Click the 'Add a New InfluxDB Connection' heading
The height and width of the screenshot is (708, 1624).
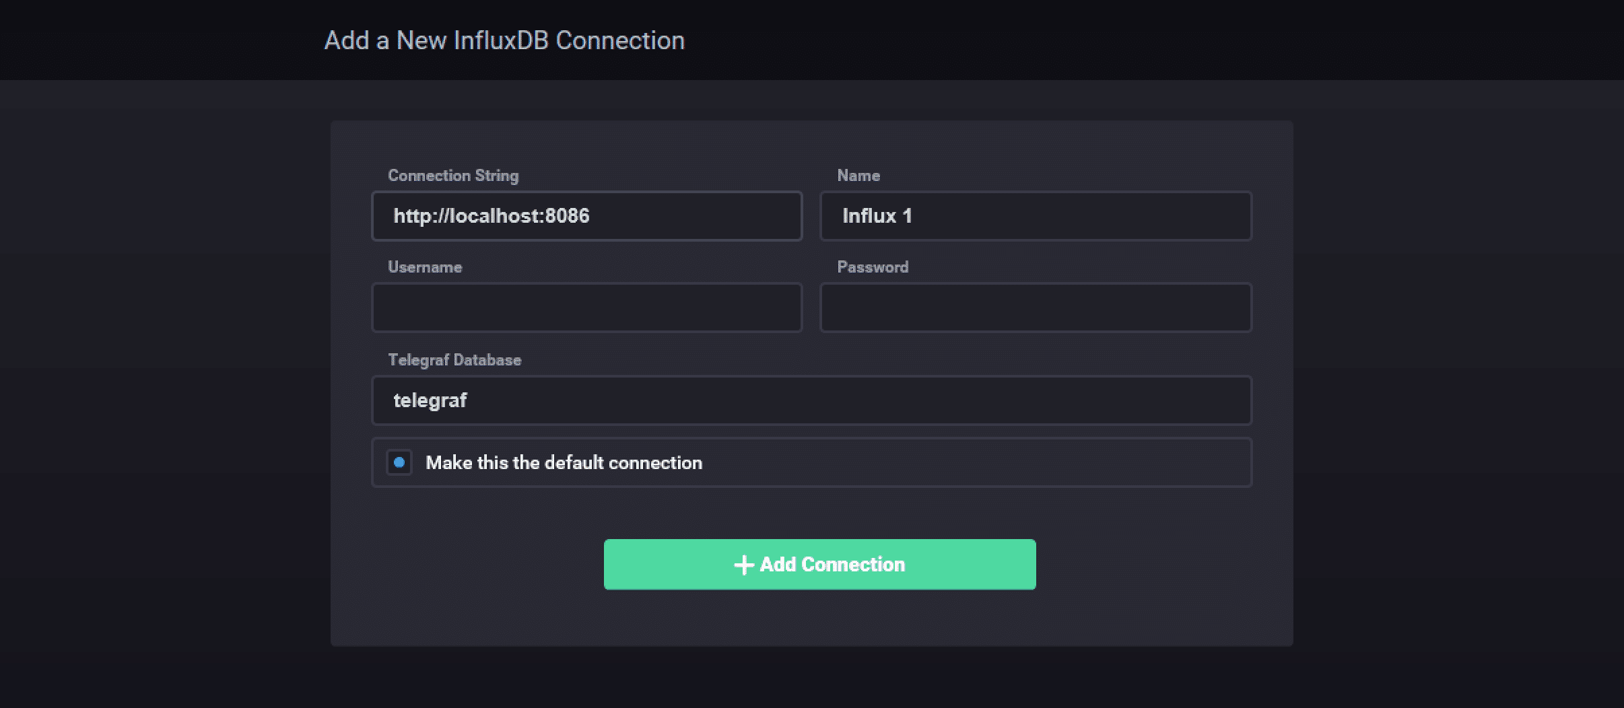tap(504, 40)
